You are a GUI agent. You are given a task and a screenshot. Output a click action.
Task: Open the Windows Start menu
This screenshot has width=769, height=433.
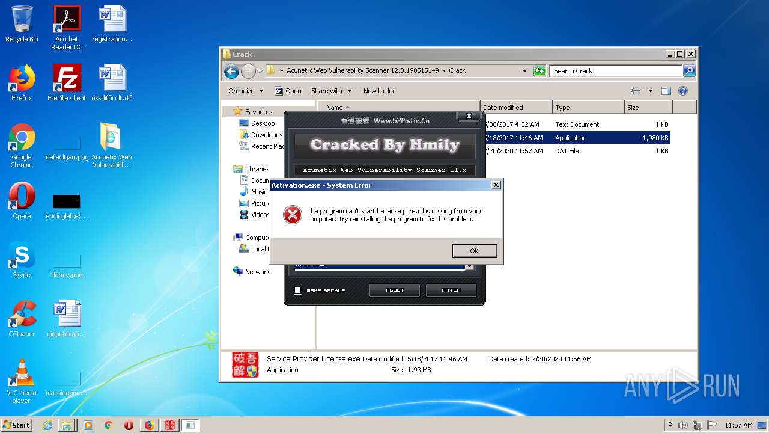[x=17, y=425]
